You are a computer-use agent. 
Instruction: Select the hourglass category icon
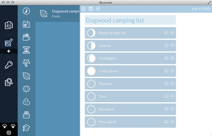click(26, 50)
